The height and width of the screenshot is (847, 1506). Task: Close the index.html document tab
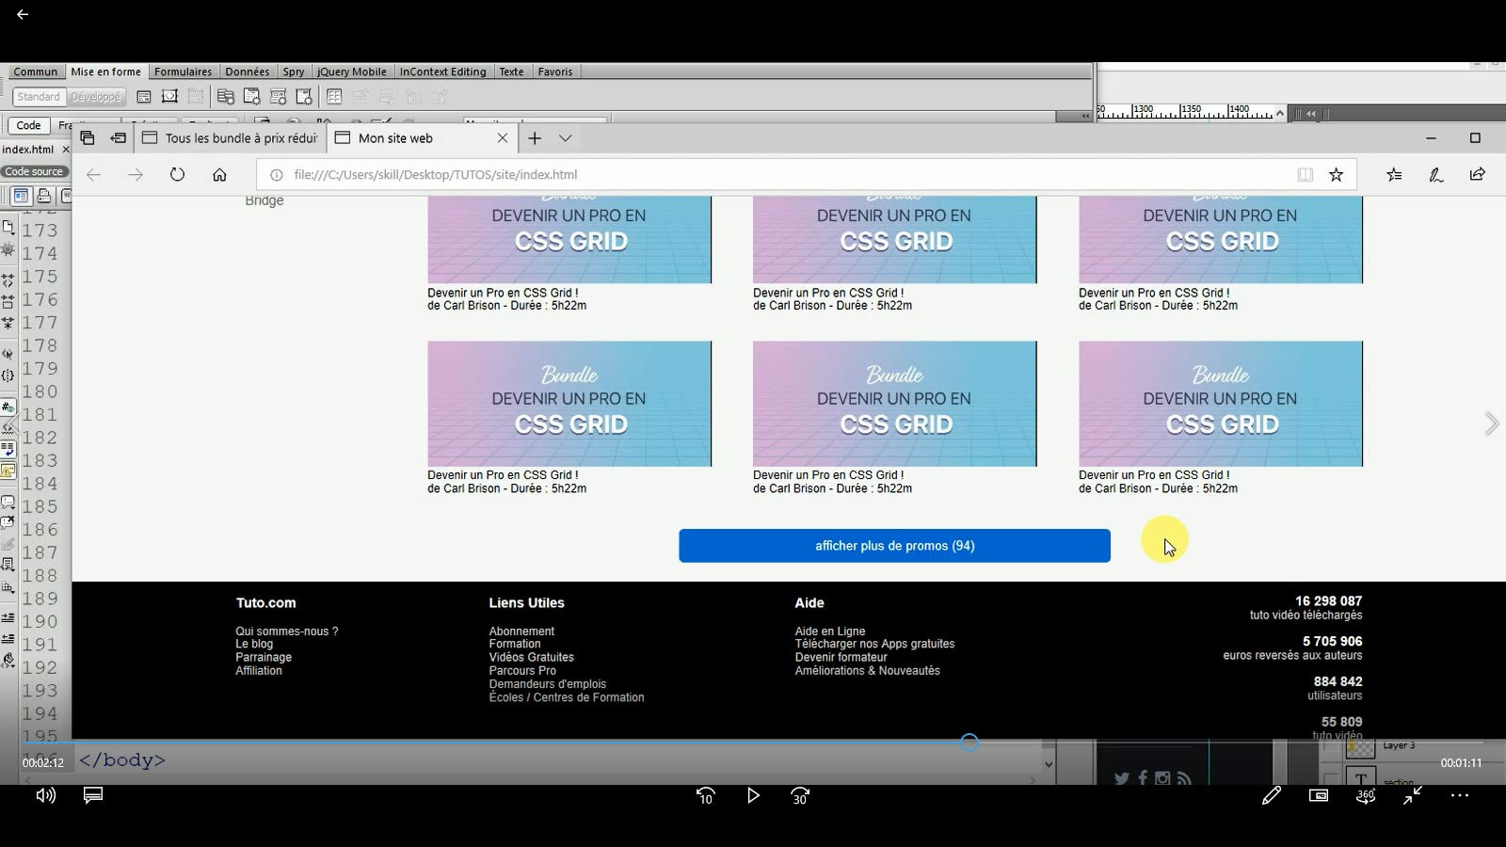pyautogui.click(x=66, y=150)
